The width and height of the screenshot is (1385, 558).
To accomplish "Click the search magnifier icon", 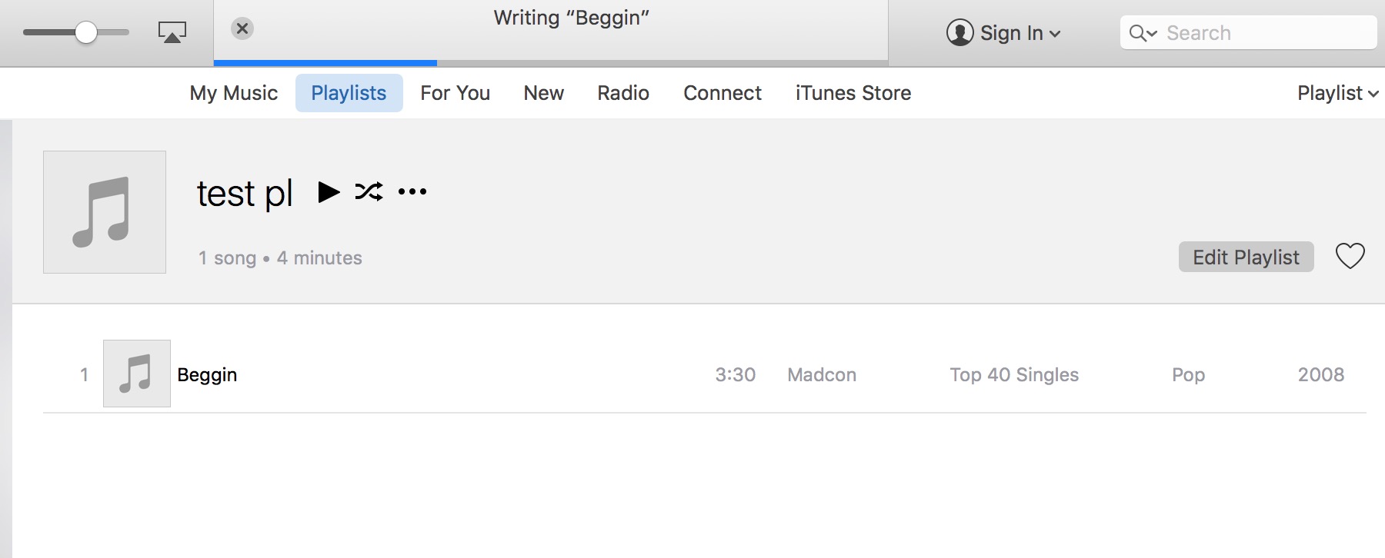I will tap(1138, 33).
